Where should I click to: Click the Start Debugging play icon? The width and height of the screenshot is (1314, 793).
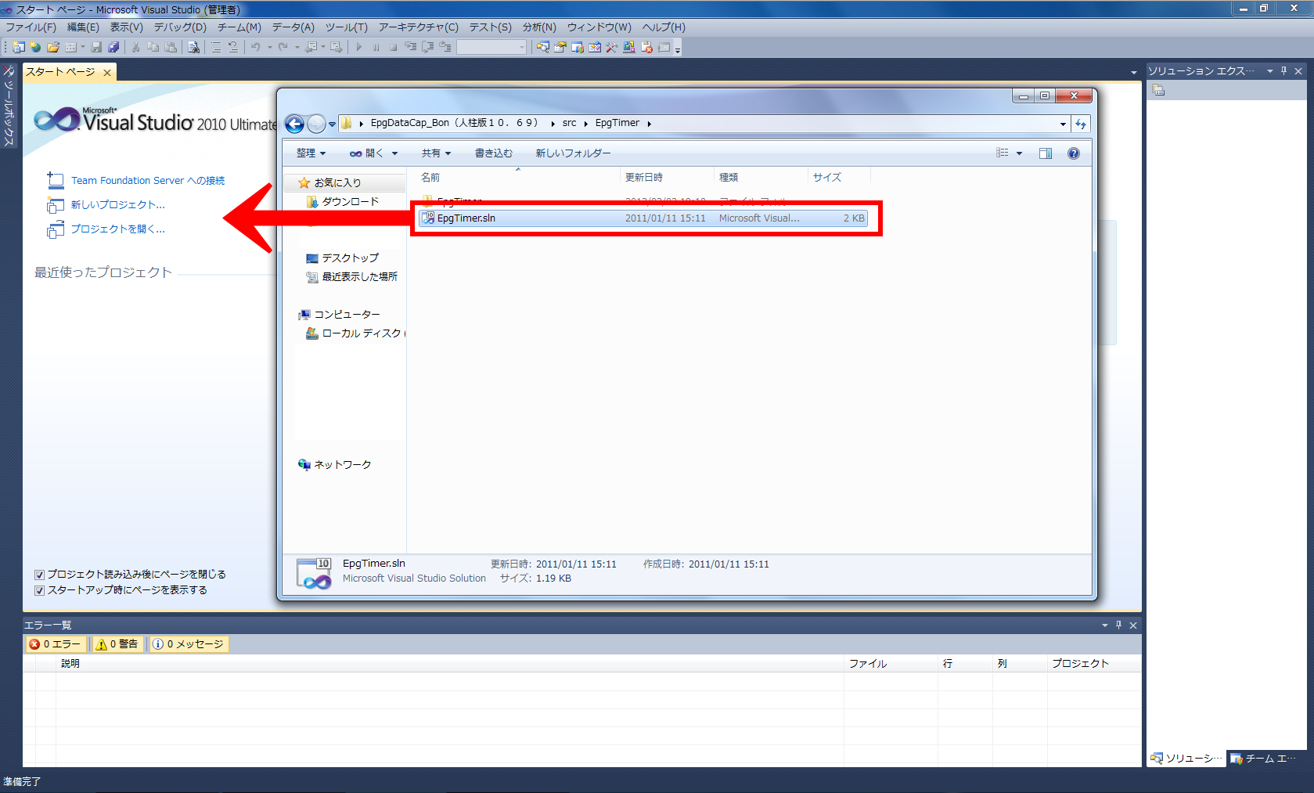click(x=359, y=47)
